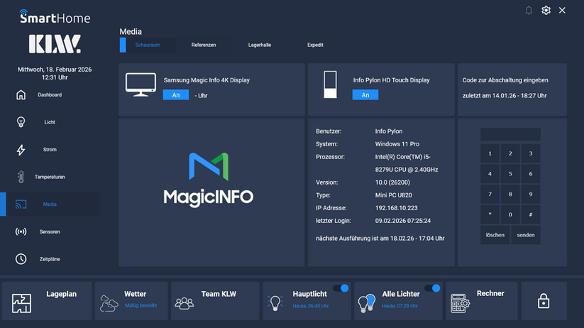Screen dimensions: 584x328
Task: Click keypad digit 4
Action: [490, 174]
